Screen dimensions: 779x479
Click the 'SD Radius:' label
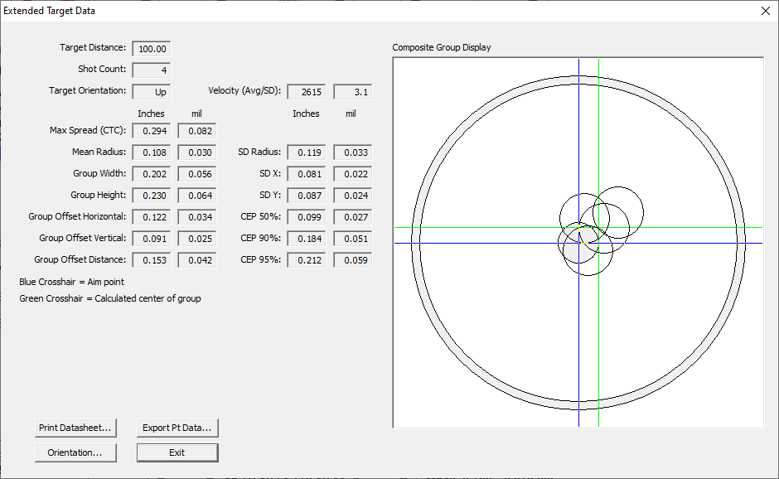[x=259, y=152]
